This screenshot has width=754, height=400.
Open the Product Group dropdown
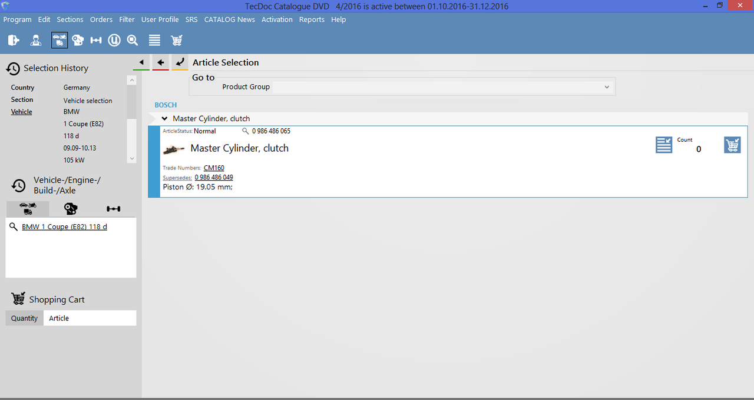(607, 87)
